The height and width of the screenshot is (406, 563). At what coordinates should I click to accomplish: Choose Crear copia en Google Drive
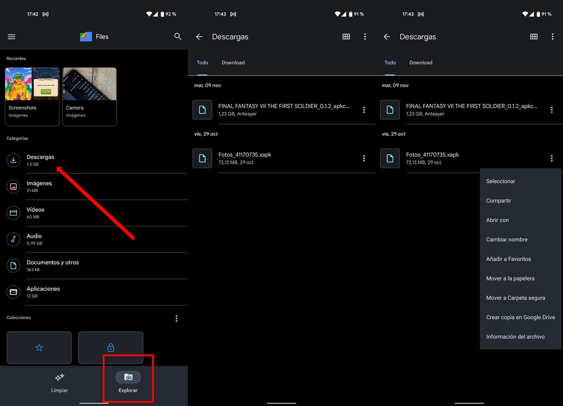521,317
